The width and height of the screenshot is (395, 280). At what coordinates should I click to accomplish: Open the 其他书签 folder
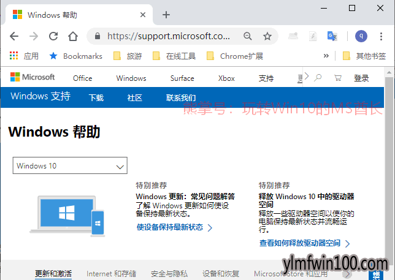coord(364,56)
